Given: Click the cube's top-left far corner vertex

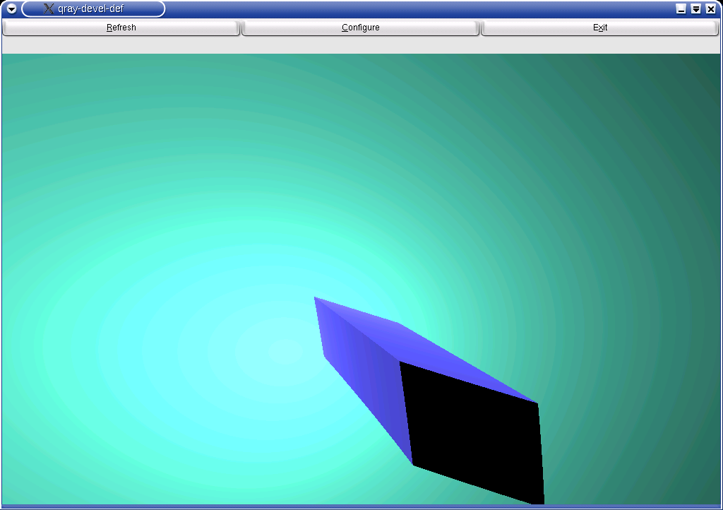Looking at the screenshot, I should 315,297.
